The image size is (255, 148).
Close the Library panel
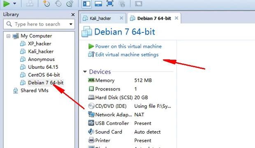point(73,15)
